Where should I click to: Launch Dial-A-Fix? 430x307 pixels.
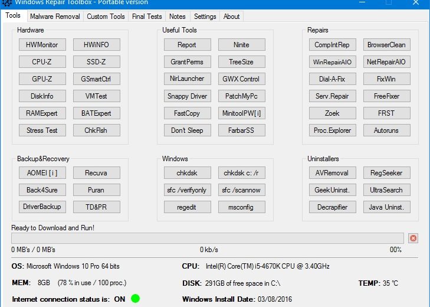[332, 79]
